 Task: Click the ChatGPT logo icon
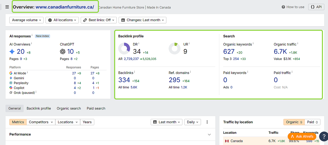click(x=63, y=52)
